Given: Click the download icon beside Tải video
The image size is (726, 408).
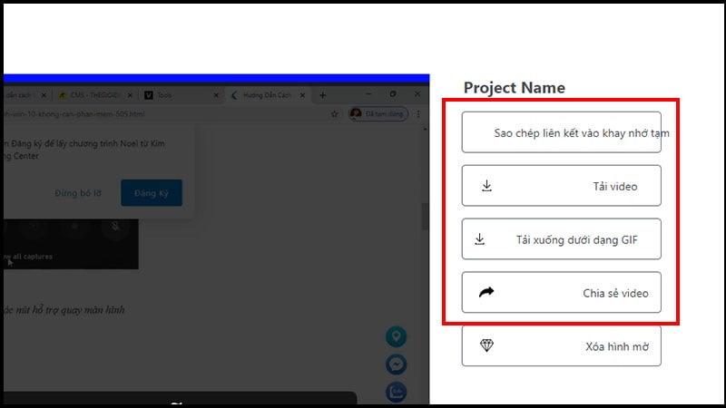Looking at the screenshot, I should pyautogui.click(x=486, y=186).
